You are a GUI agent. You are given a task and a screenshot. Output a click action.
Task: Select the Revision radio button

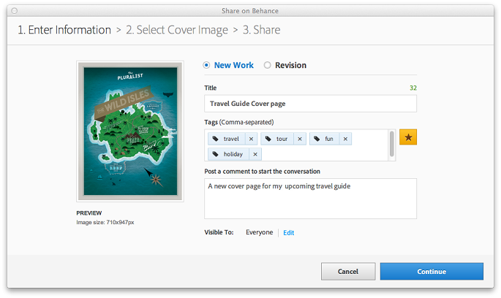pyautogui.click(x=267, y=65)
